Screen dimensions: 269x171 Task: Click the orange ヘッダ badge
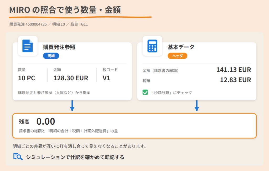coord(177,56)
